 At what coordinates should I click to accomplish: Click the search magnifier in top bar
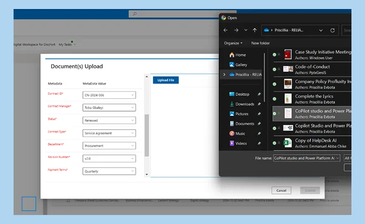135,14
